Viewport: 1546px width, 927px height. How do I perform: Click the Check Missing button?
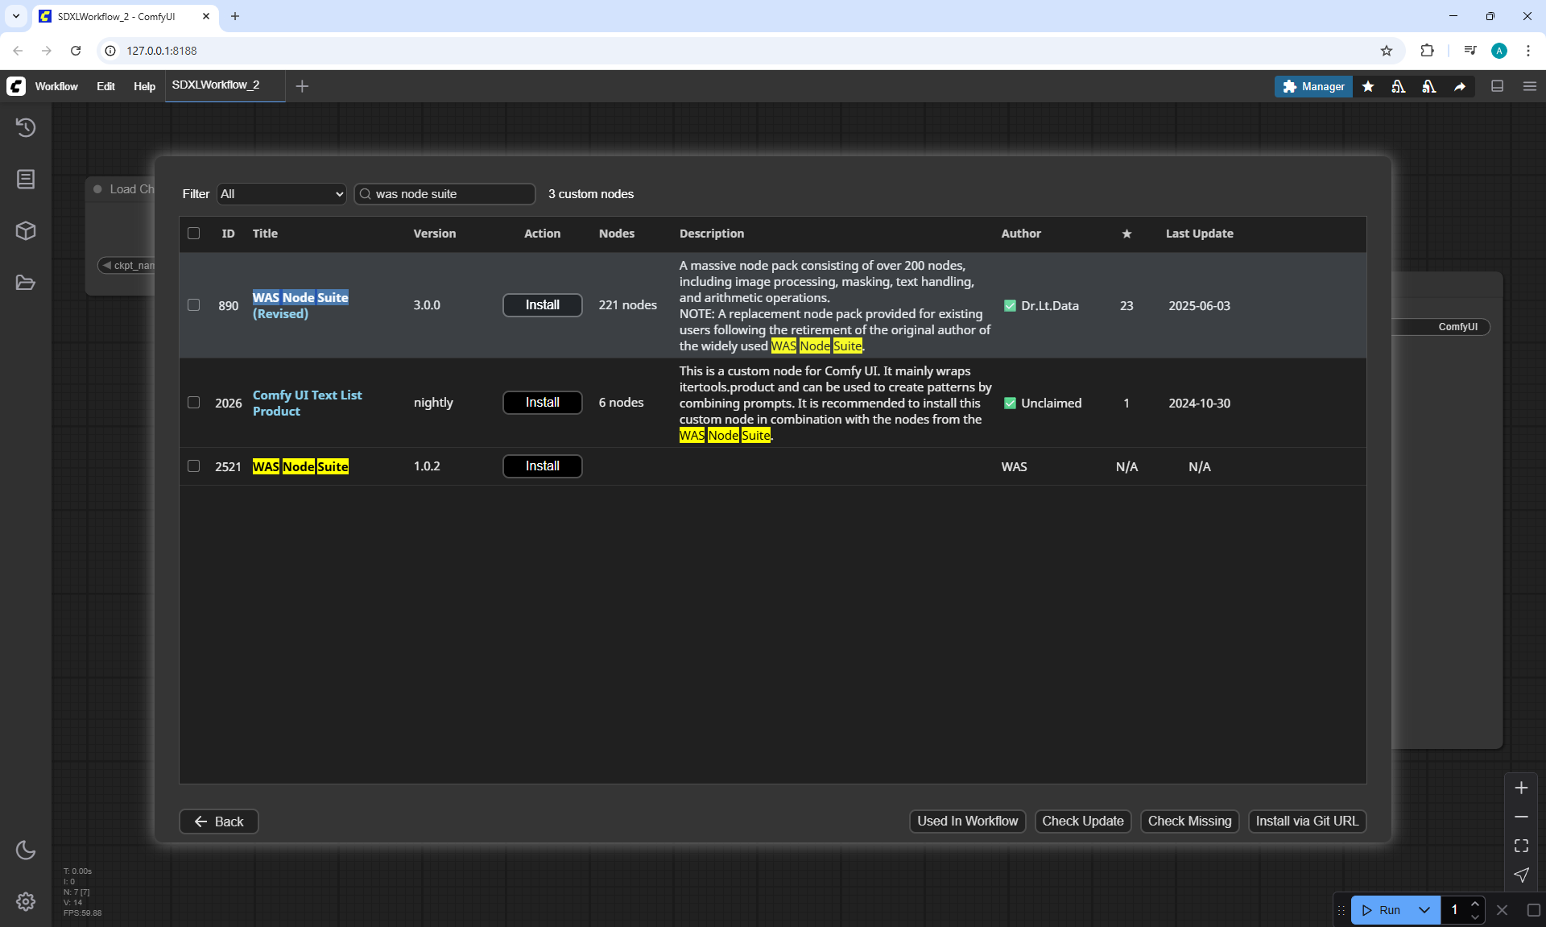click(x=1189, y=821)
